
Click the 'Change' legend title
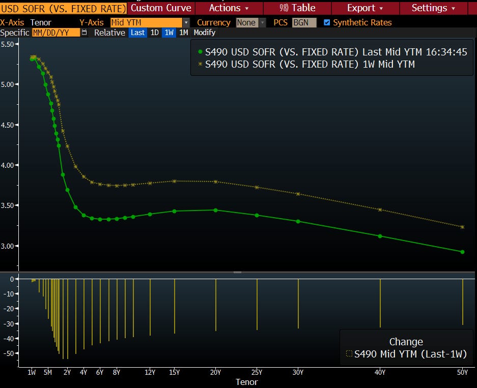tap(406, 342)
